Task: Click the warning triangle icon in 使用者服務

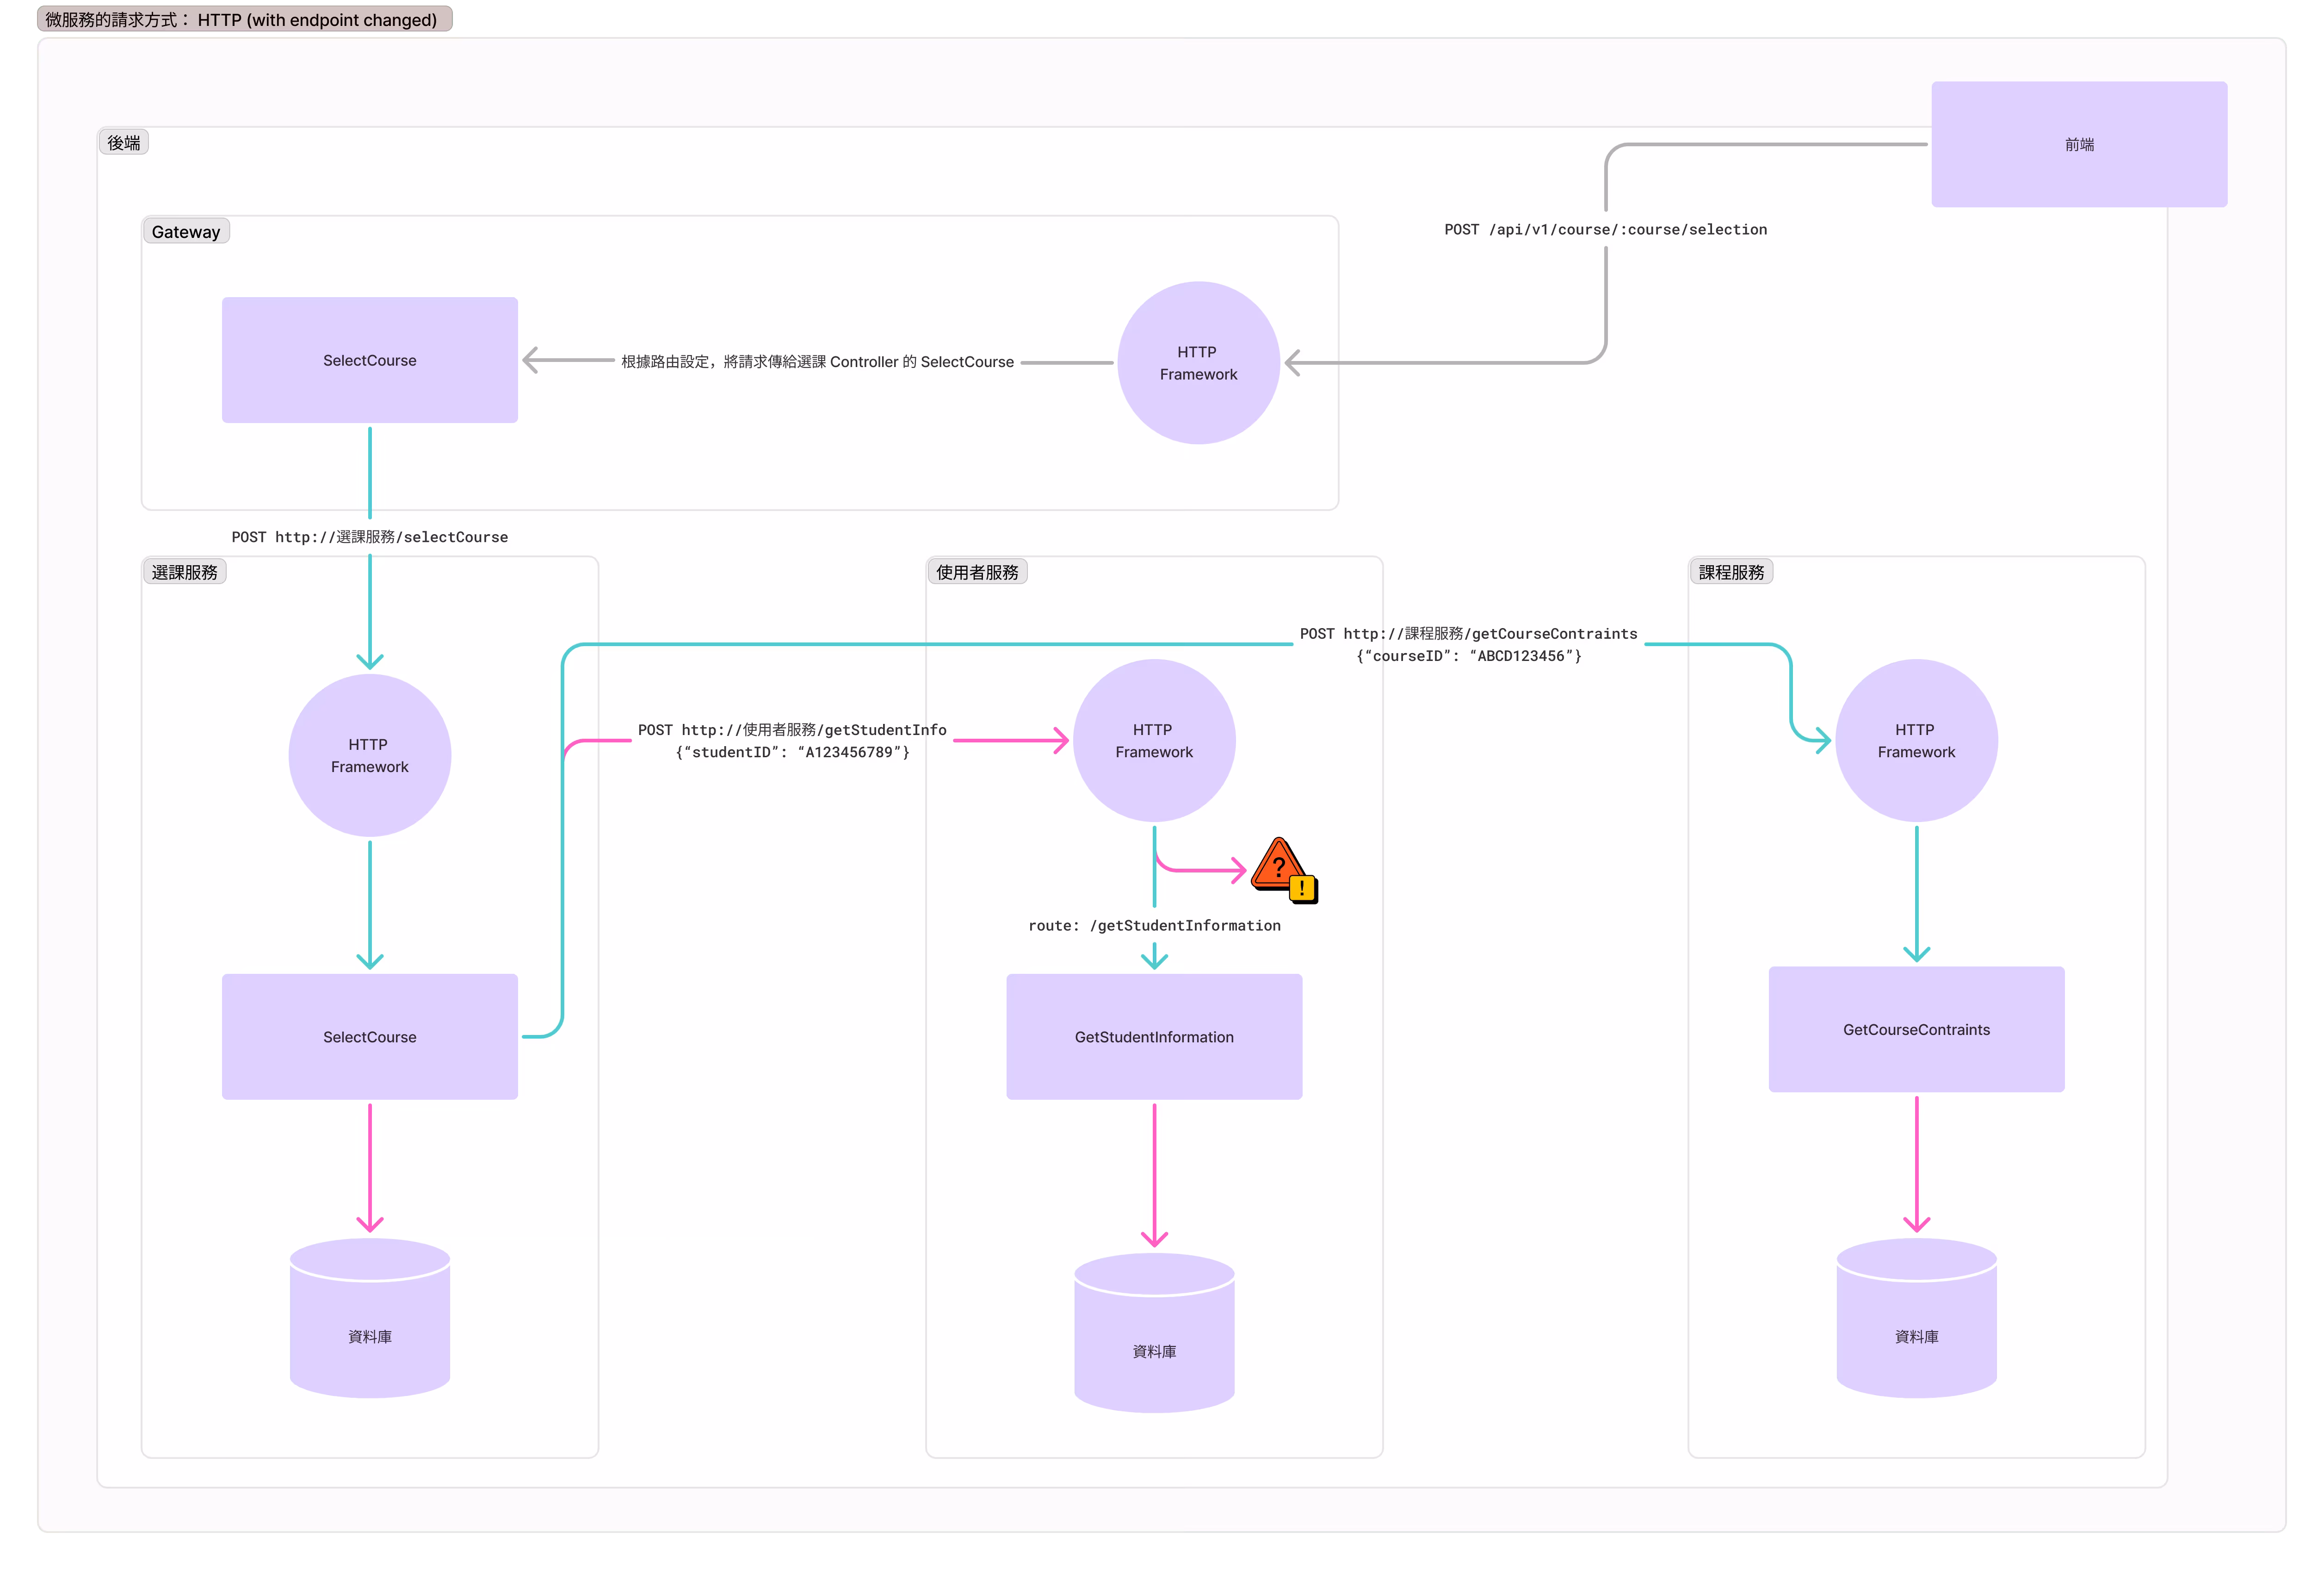Action: click(x=1284, y=870)
